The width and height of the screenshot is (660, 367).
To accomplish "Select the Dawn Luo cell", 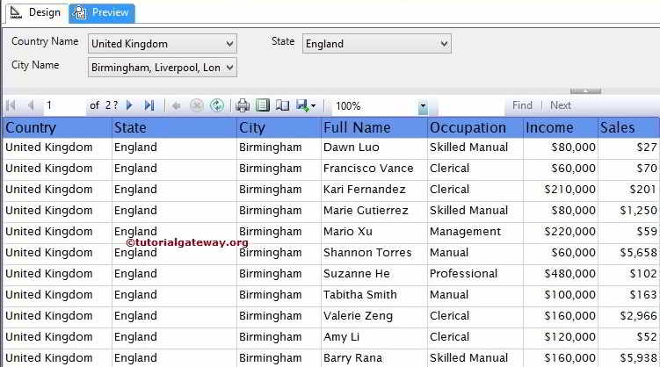I will pos(374,148).
